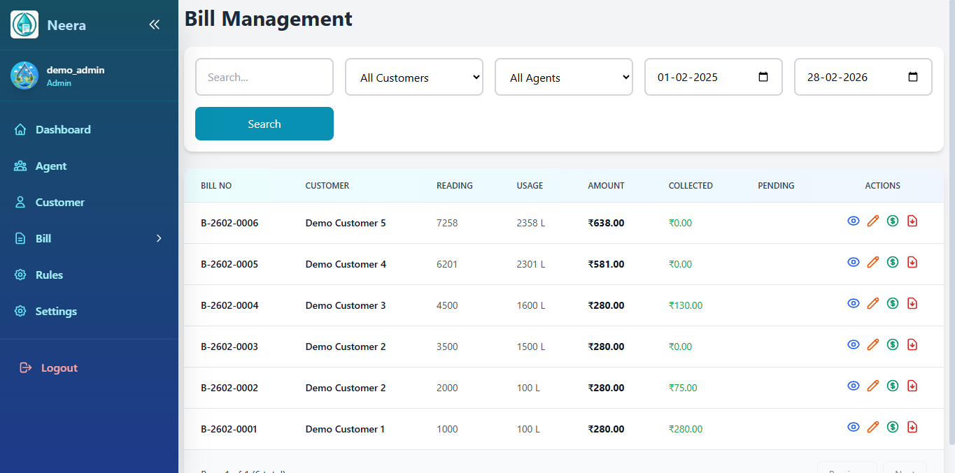Click the demo_admin profile avatar
Image resolution: width=955 pixels, height=473 pixels.
coord(24,75)
